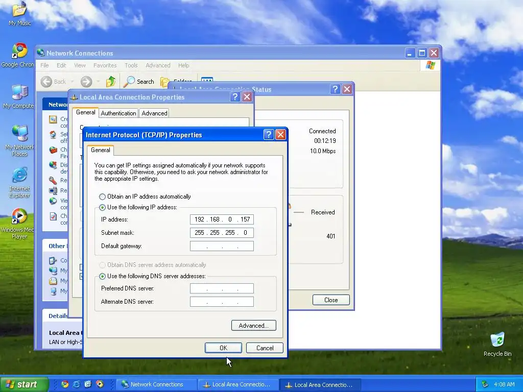Click Forward arrow in Network Connections toolbar
Viewport: 523px width, 392px height.
coord(86,82)
